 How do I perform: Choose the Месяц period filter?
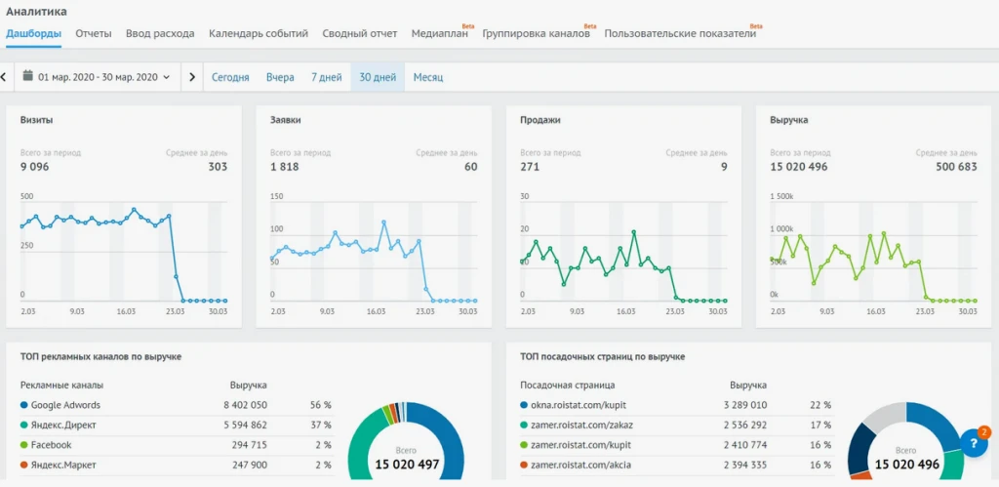pos(428,76)
